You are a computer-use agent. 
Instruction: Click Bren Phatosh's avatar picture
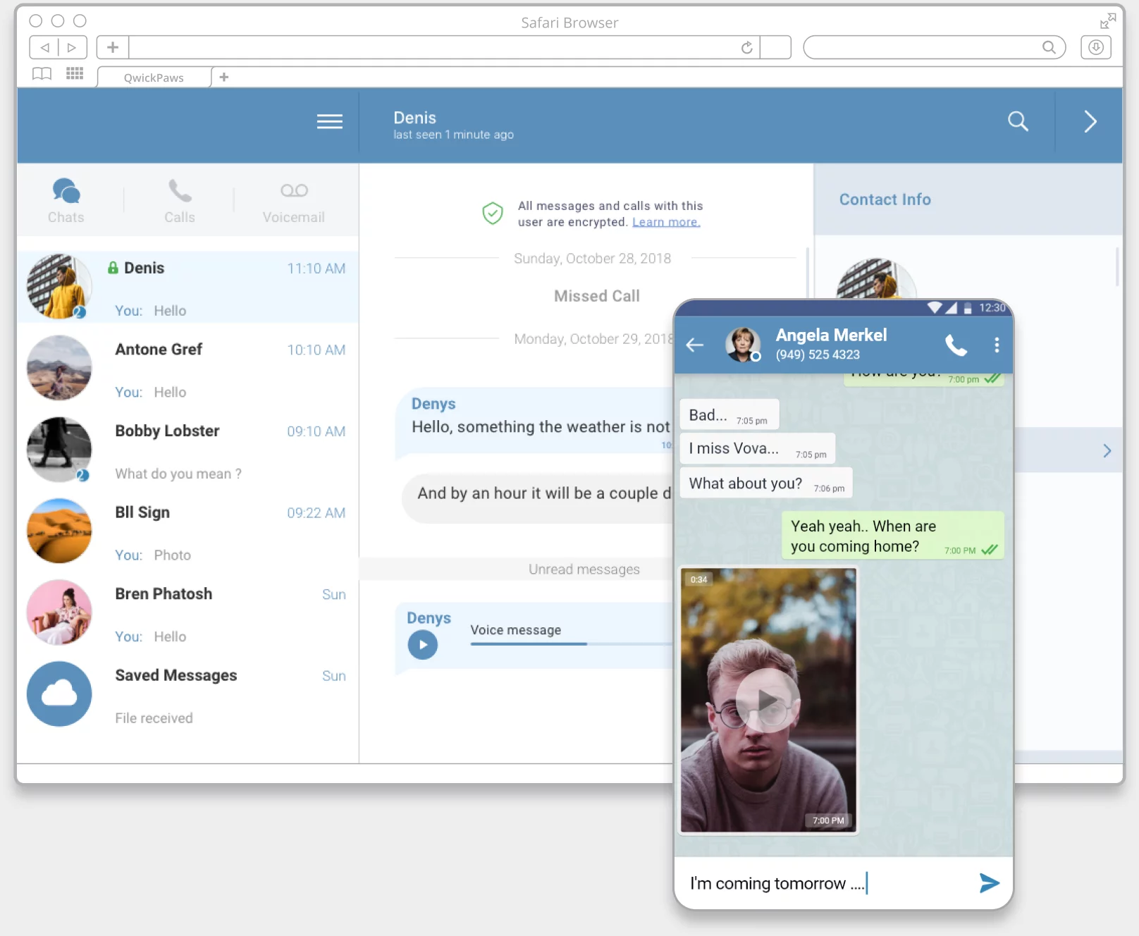point(59,612)
